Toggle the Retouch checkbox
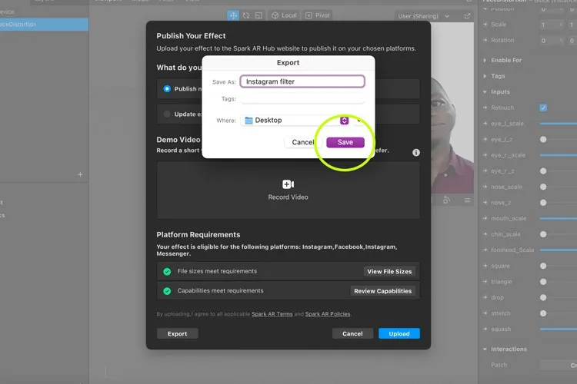 (543, 108)
